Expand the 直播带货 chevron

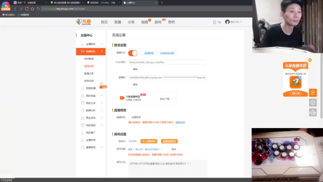pyautogui.click(x=102, y=148)
